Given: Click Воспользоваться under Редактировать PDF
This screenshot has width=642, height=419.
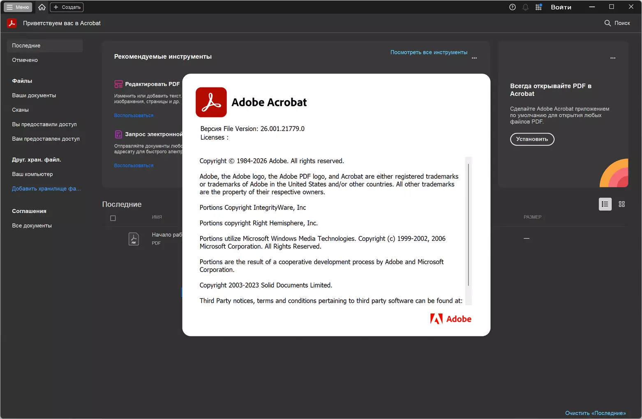Looking at the screenshot, I should (134, 115).
